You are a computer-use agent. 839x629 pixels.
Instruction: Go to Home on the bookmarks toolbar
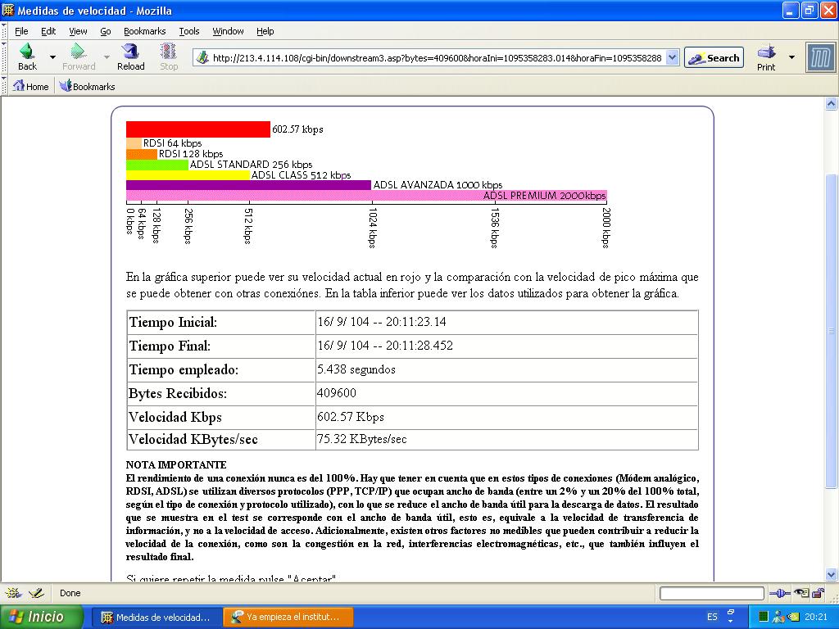coord(29,86)
